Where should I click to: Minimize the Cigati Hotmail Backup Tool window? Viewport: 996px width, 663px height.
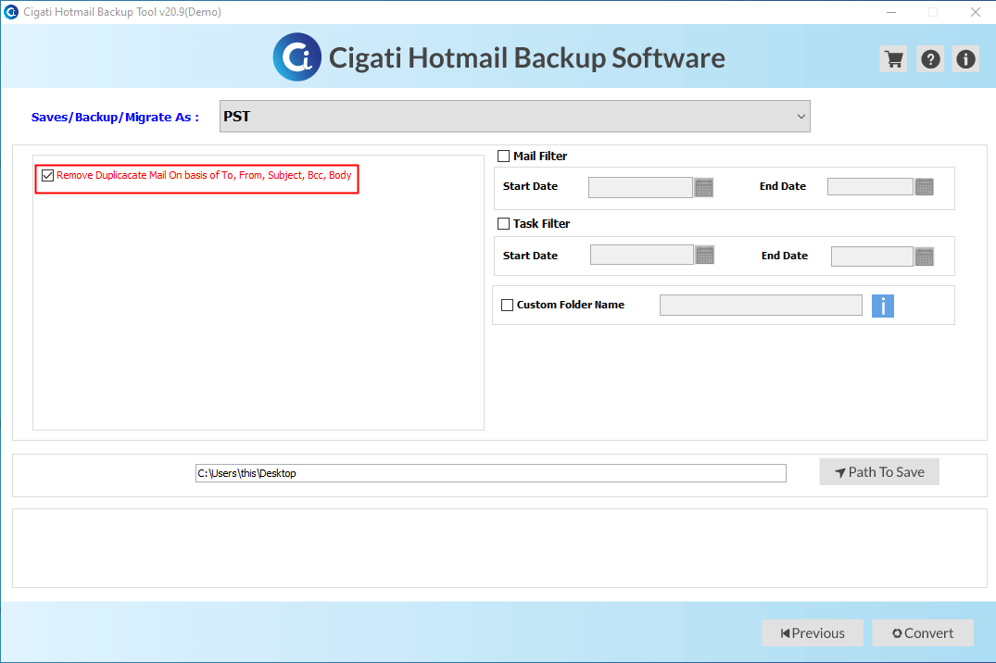891,12
